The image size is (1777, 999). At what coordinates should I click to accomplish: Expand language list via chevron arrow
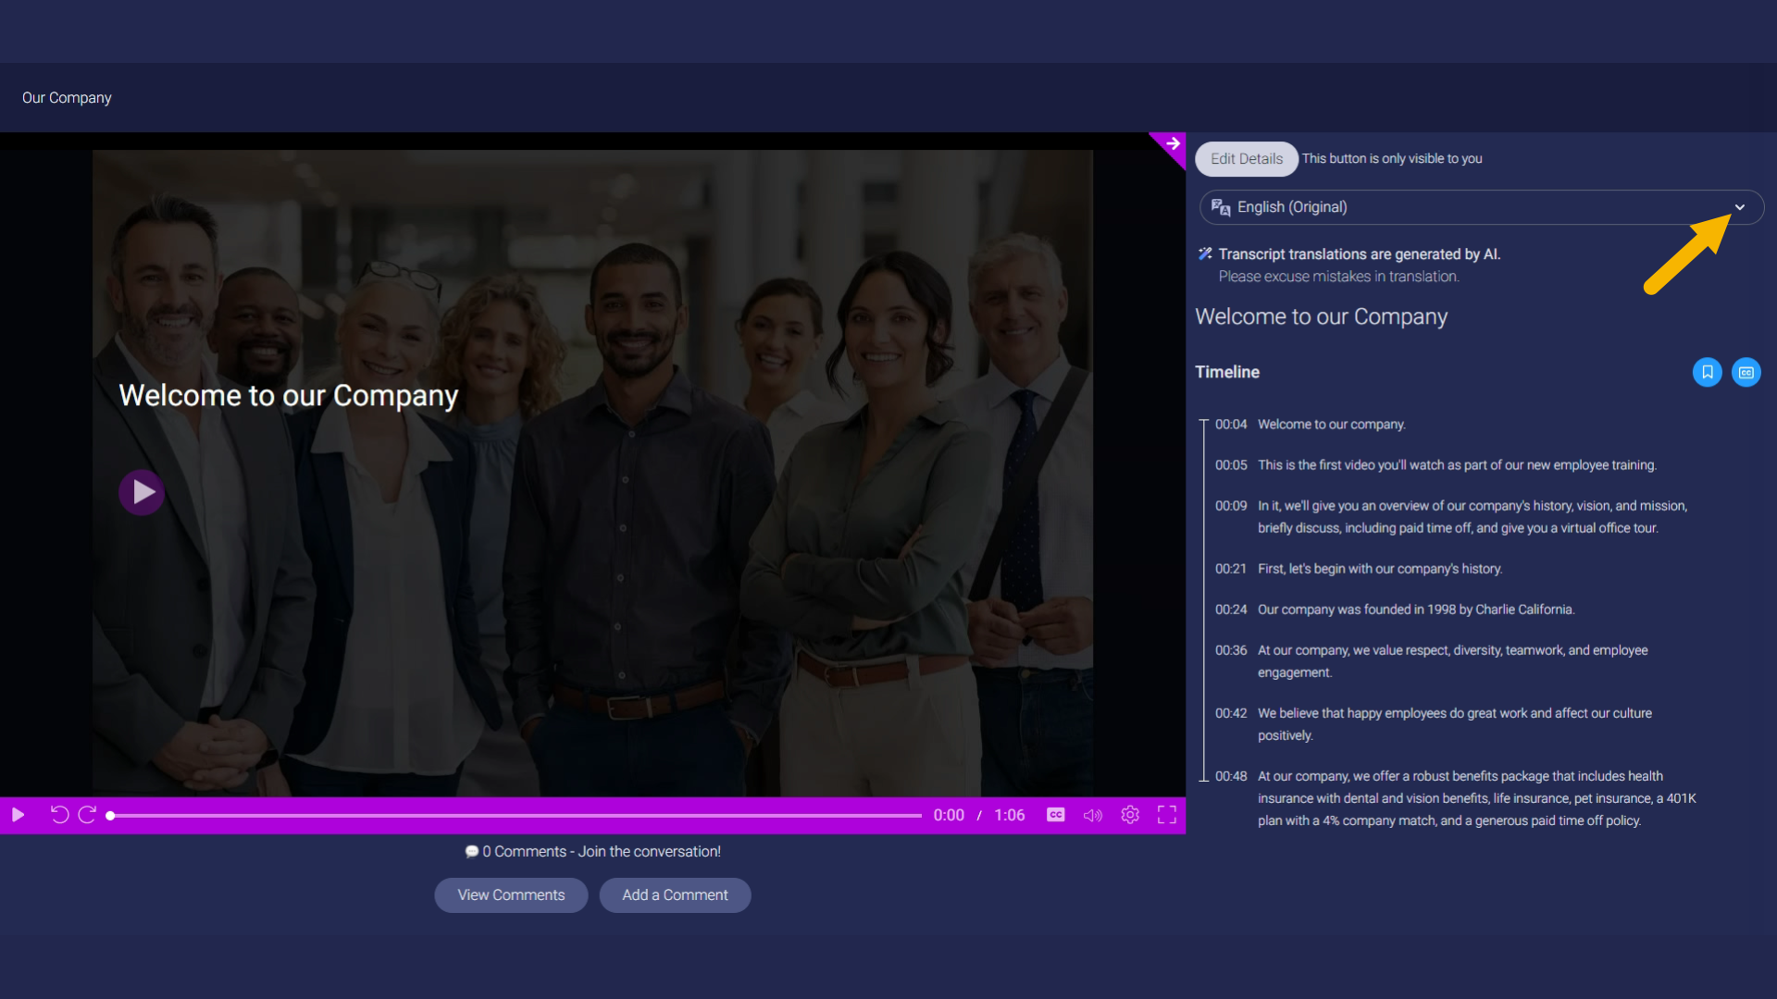1740,207
